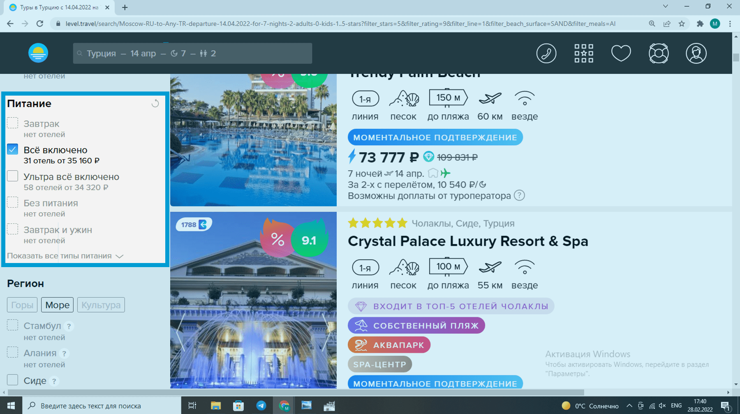Screen dimensions: 740x414
Task: Click the Собственный пляж badge
Action: coord(416,326)
